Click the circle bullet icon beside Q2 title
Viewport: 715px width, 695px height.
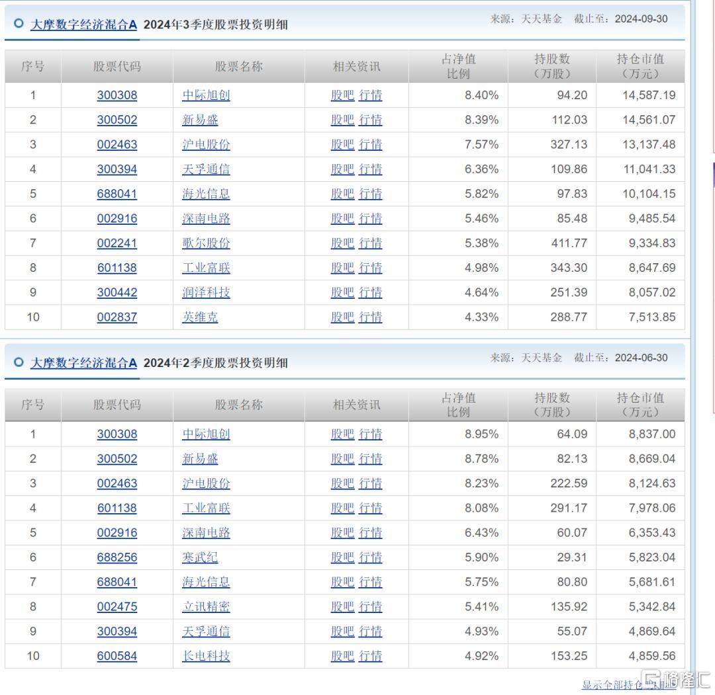coord(19,362)
